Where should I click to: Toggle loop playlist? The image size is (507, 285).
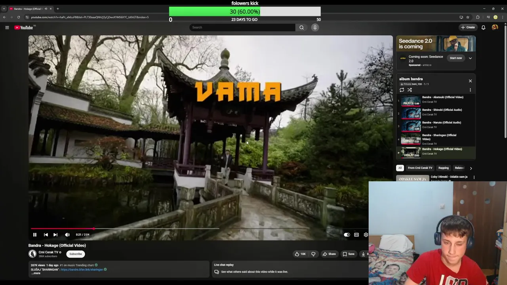tap(402, 90)
